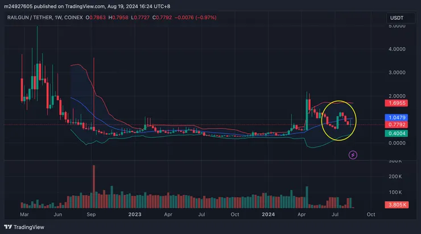Click the close price value C0.7792

tap(162, 18)
